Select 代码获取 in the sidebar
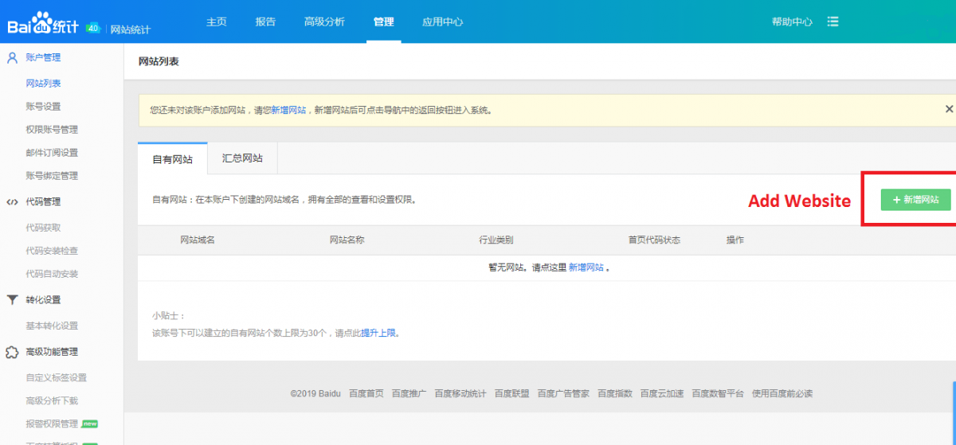The image size is (956, 445). click(x=43, y=228)
